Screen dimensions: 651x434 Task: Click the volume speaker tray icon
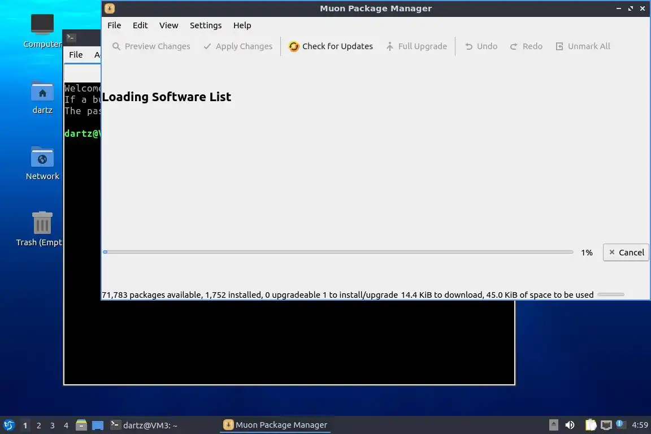tap(570, 425)
